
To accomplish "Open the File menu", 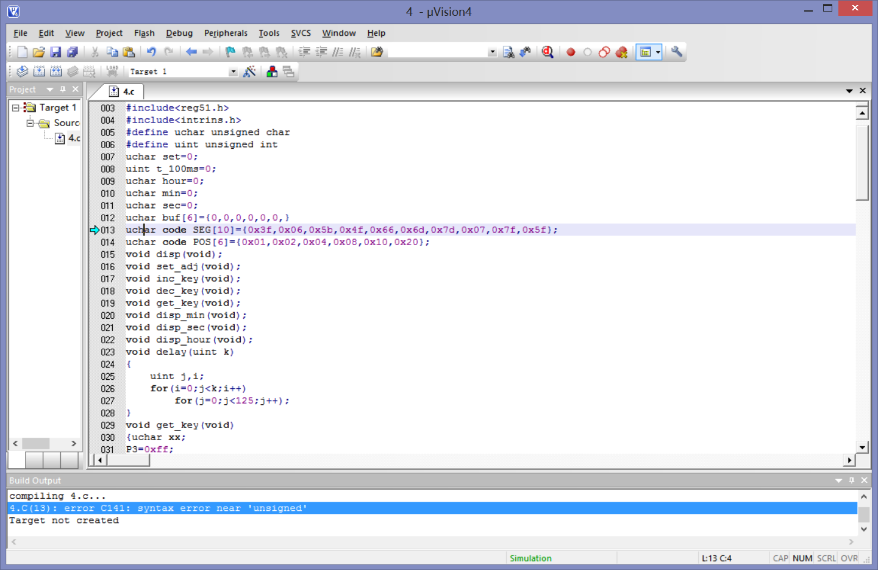I will 20,33.
